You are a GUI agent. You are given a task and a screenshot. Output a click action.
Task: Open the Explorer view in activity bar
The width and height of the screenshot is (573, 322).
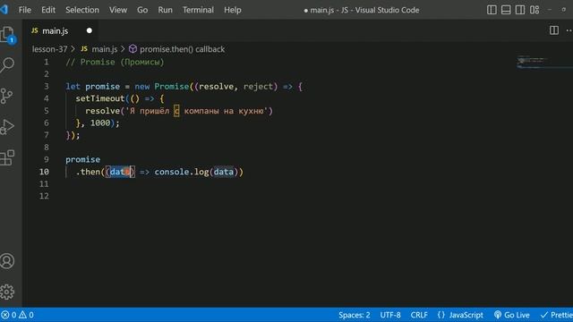(7, 35)
